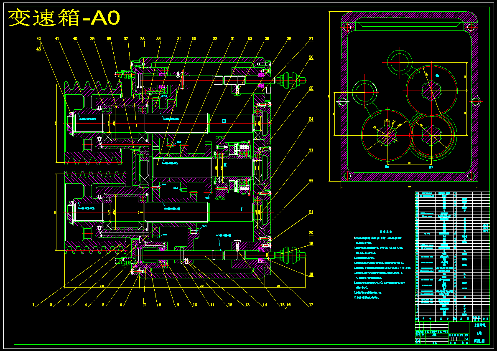Click shaft label I on lower shaft
The height and width of the screenshot is (351, 497).
click(241, 209)
